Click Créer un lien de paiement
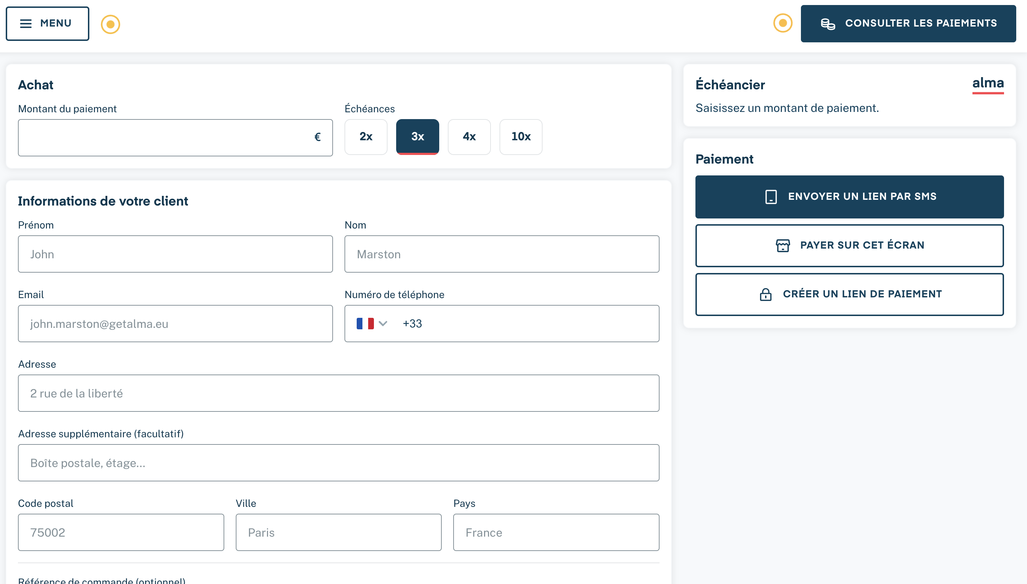 coord(850,295)
